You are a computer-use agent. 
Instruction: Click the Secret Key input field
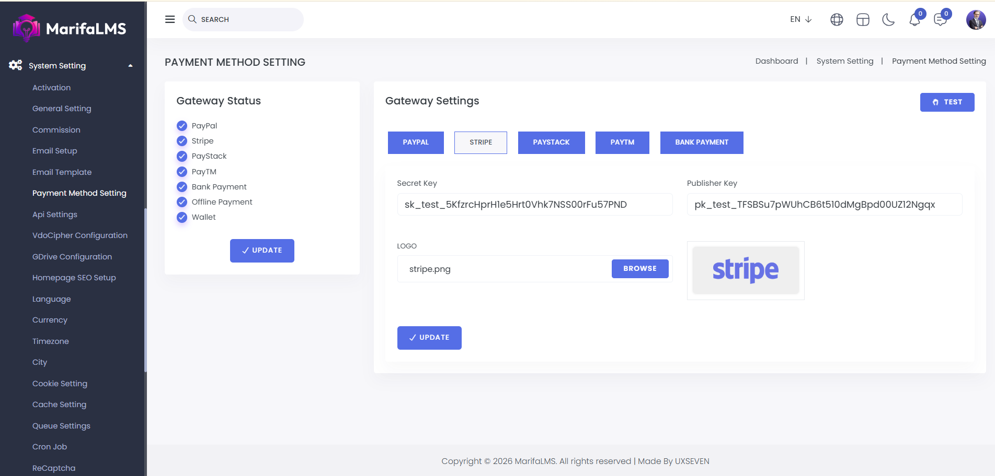click(x=534, y=205)
